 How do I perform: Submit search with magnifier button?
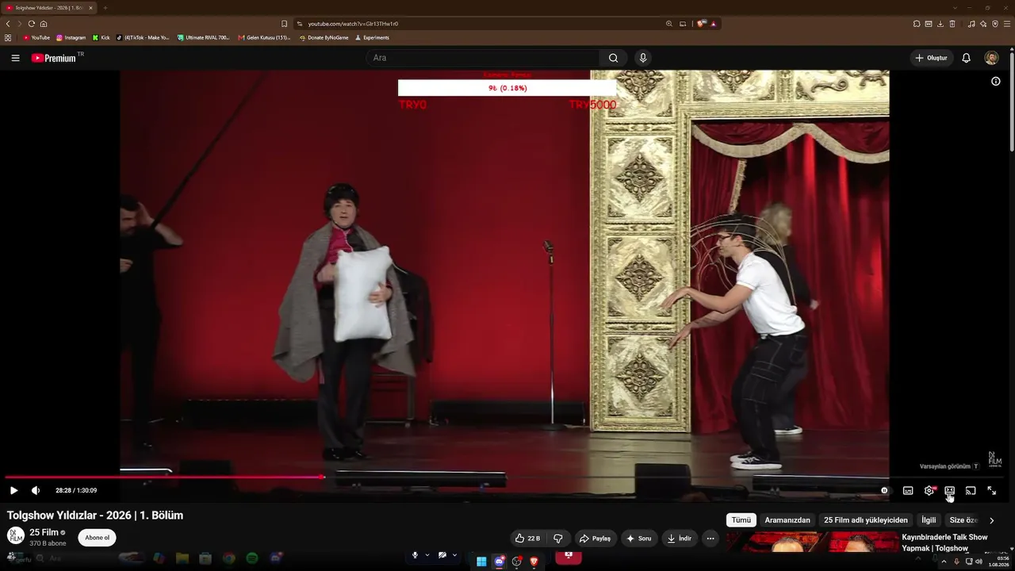pos(613,58)
